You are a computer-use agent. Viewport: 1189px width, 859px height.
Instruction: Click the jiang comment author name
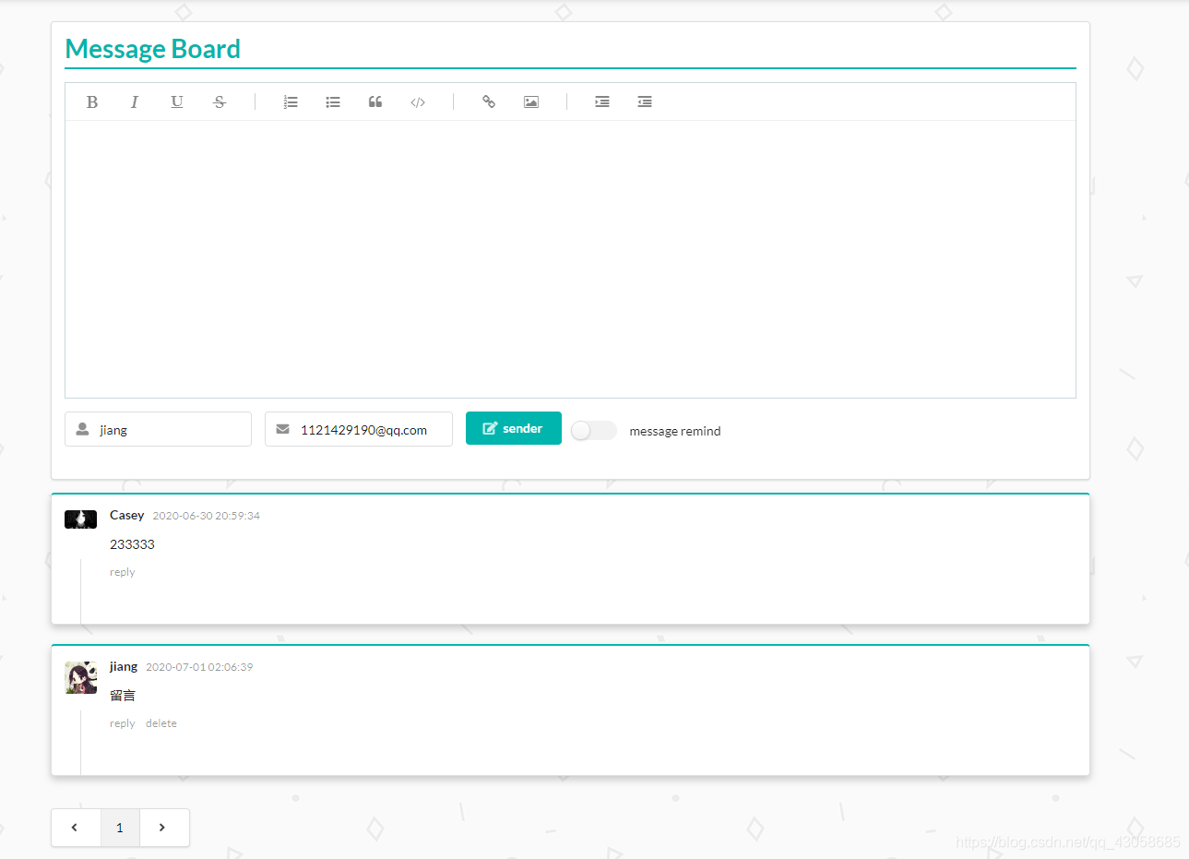(x=124, y=666)
